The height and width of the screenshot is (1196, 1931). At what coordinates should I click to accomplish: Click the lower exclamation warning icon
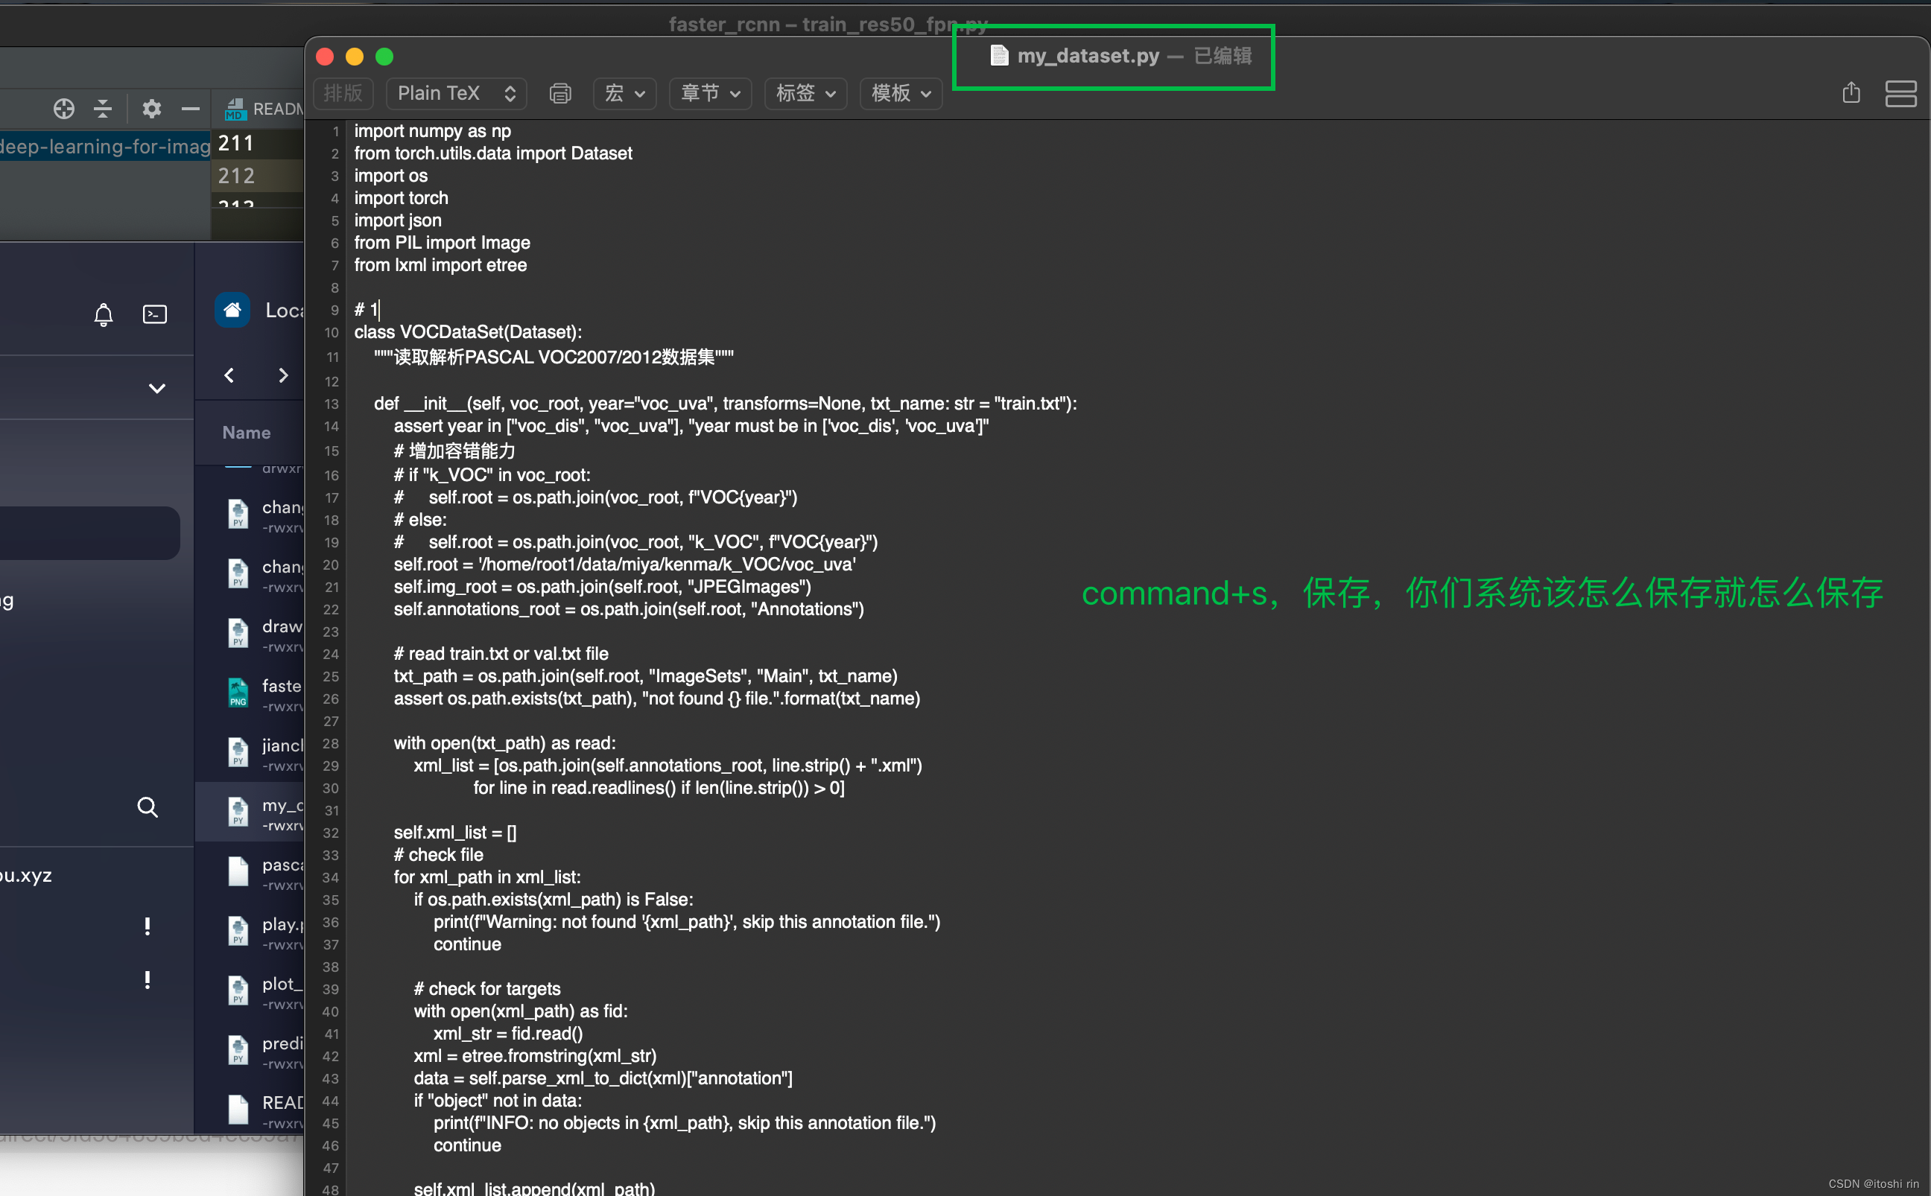click(148, 979)
